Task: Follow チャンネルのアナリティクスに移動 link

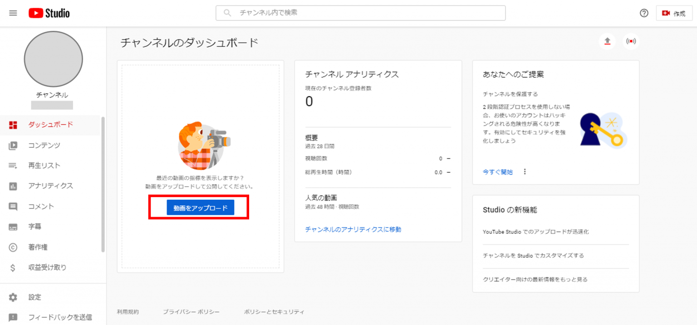Action: coord(353,229)
